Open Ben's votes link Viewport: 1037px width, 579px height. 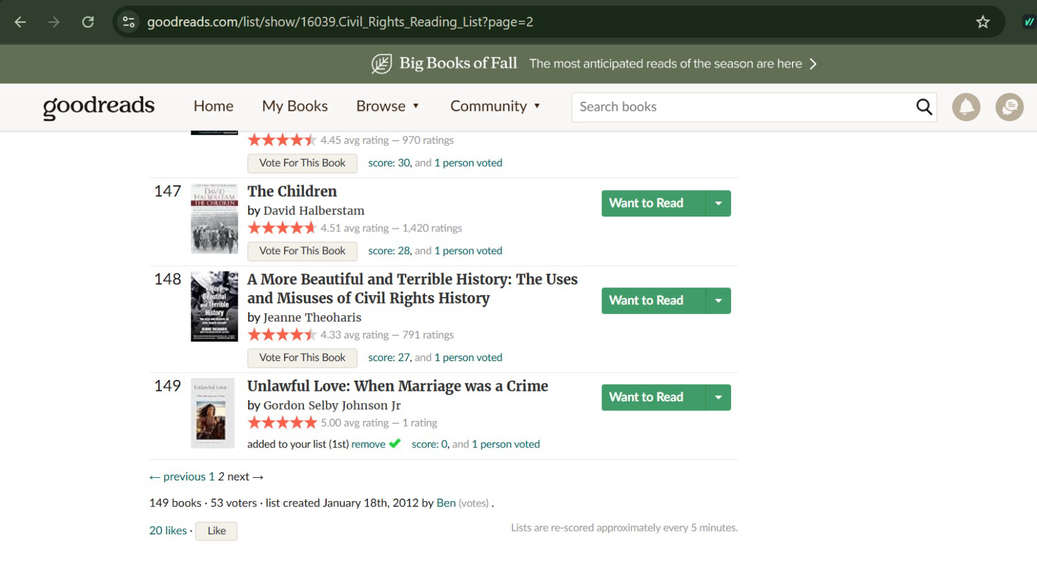coord(474,503)
